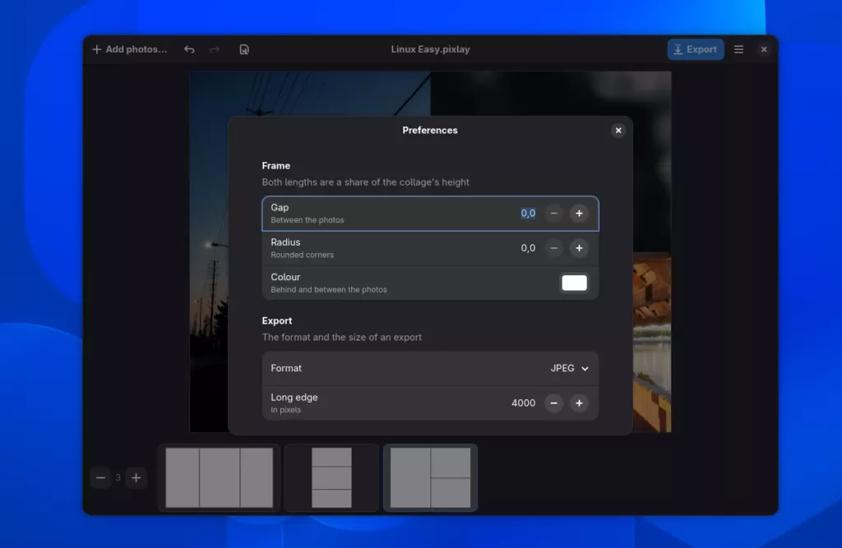Click the Radius value field
The height and width of the screenshot is (548, 842).
pyautogui.click(x=528, y=248)
